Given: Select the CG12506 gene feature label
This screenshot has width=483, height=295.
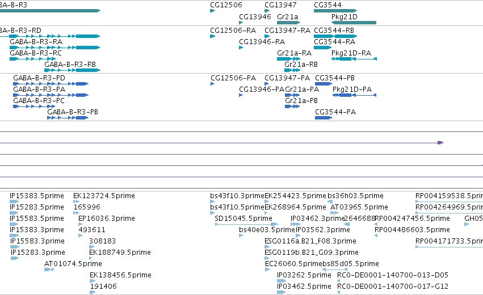Looking at the screenshot, I should pyautogui.click(x=226, y=5).
